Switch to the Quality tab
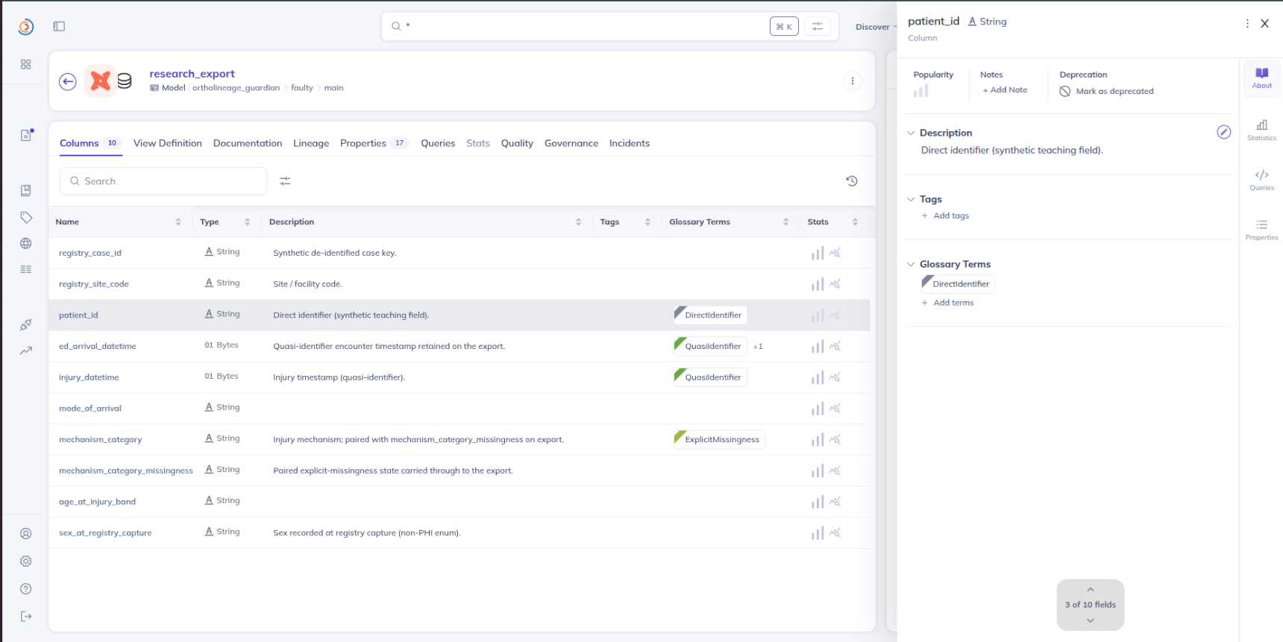The image size is (1283, 642). point(517,143)
